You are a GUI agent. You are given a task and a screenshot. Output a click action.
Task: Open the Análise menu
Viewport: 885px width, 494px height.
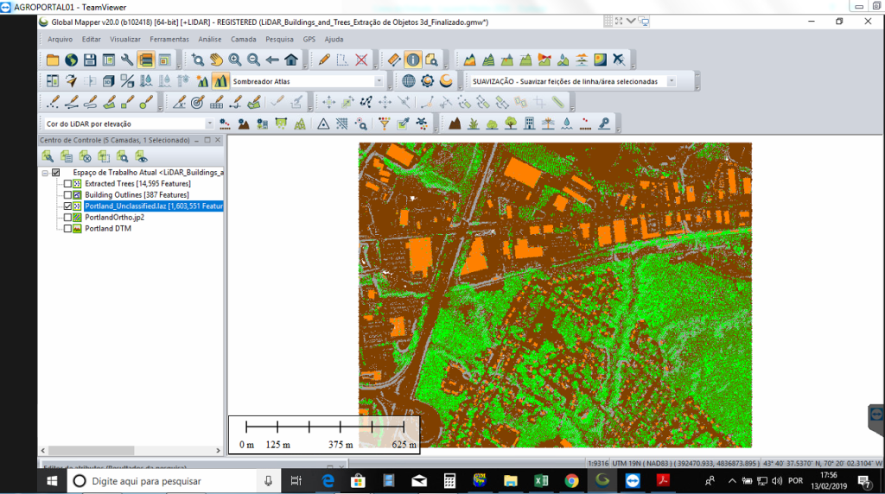[209, 39]
